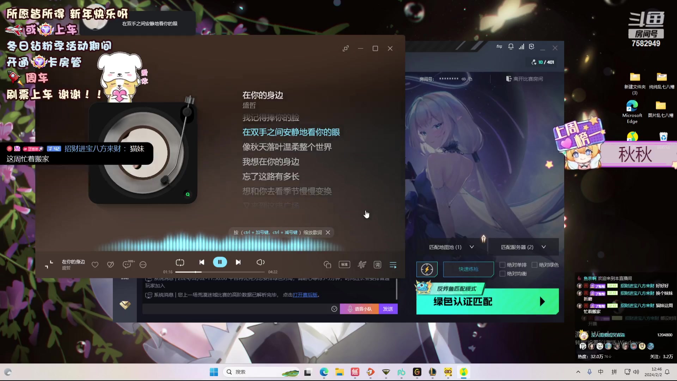The image size is (677, 381).
Task: Click the taskbar search box
Action: (x=261, y=372)
